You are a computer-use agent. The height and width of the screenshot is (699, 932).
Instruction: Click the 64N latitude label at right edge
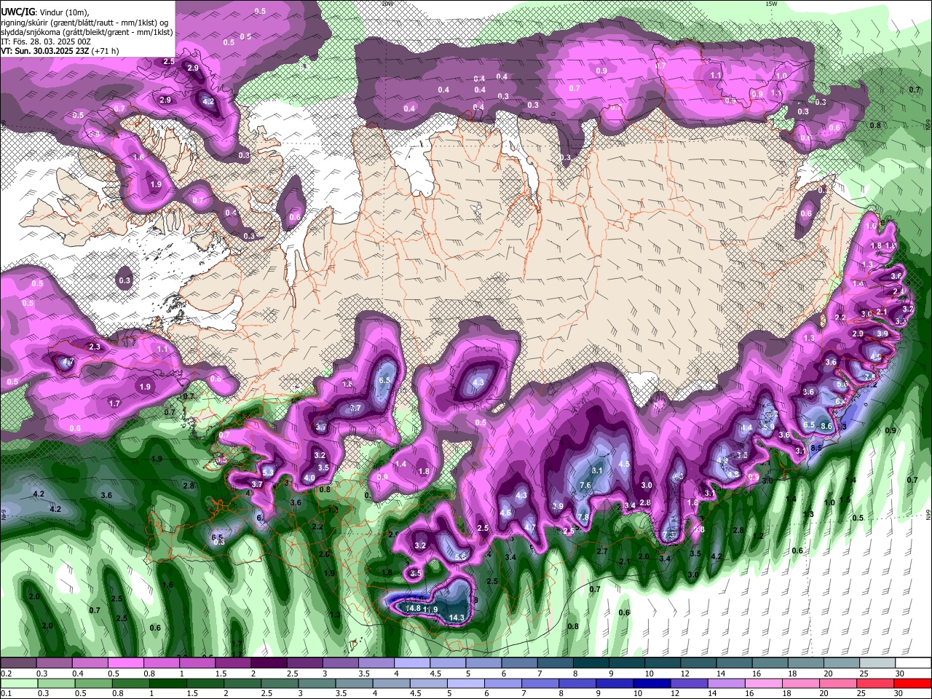tap(928, 515)
